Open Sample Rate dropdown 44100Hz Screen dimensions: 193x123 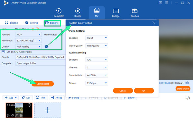[x=96, y=75]
